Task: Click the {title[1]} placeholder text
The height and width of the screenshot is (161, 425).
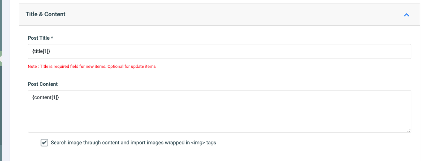Action: [x=41, y=51]
